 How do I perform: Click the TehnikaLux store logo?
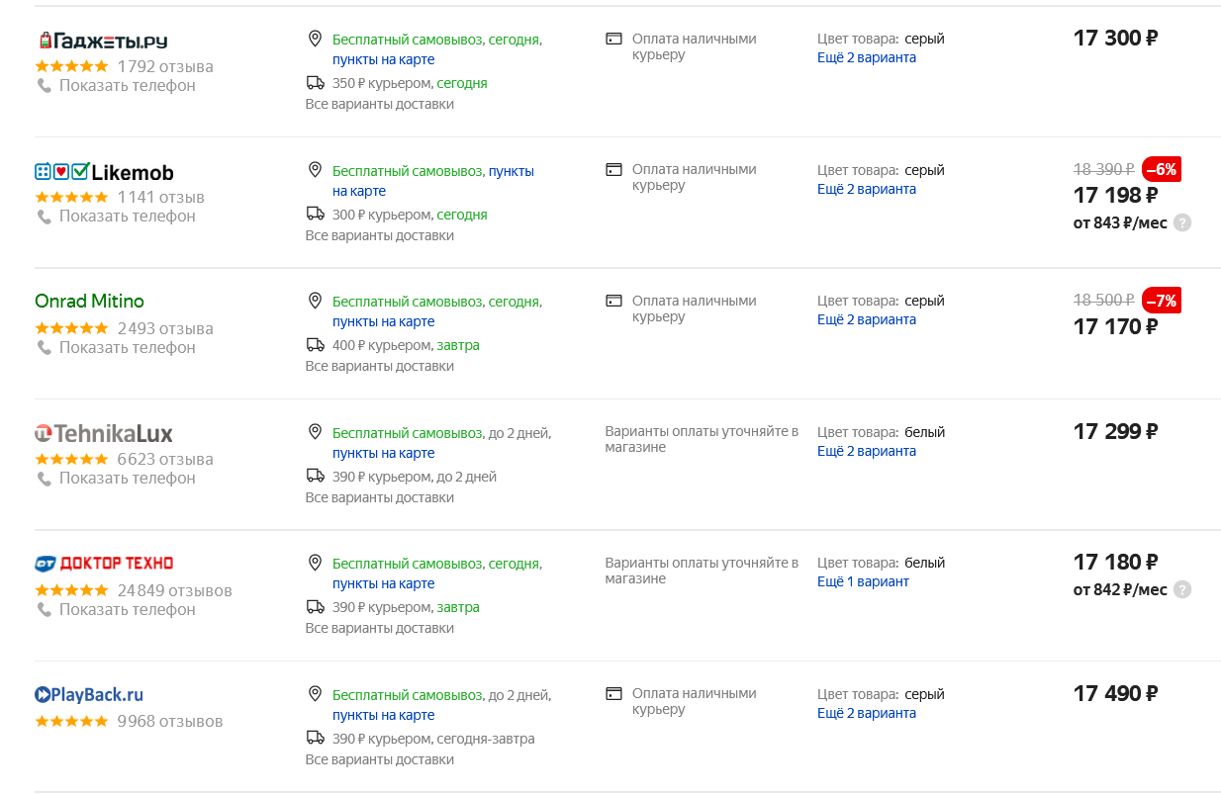point(104,433)
